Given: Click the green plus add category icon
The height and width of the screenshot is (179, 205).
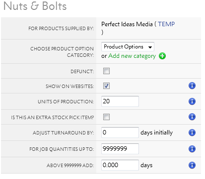Looking at the screenshot, I should 162,56.
